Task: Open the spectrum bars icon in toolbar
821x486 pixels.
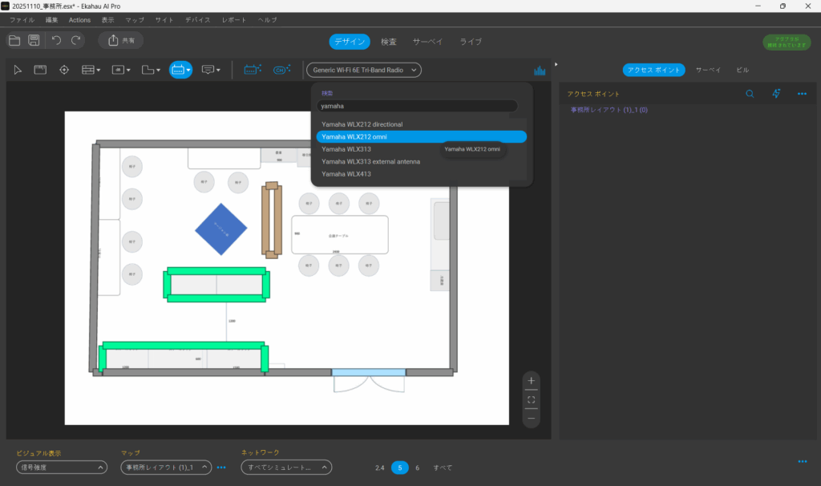Action: click(540, 71)
